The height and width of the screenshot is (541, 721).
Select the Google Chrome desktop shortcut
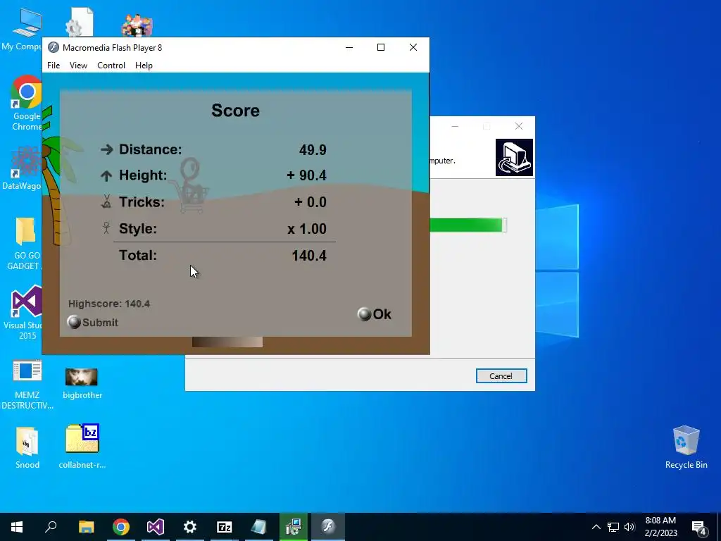point(27,103)
